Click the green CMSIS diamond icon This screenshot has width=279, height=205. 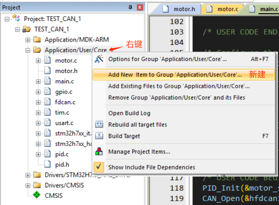pyautogui.click(x=37, y=196)
